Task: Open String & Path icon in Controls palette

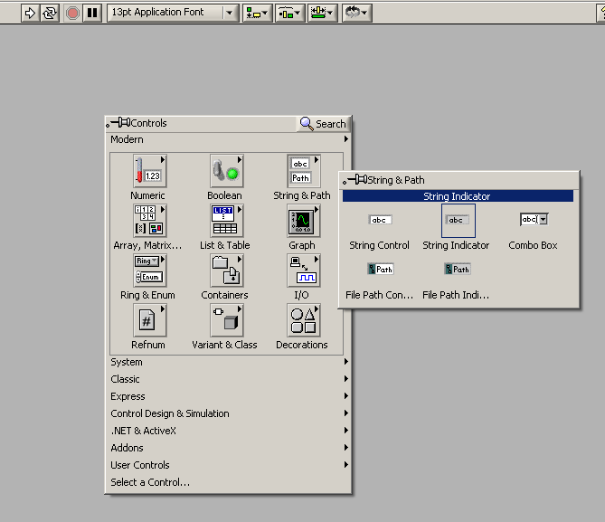Action: 304,171
